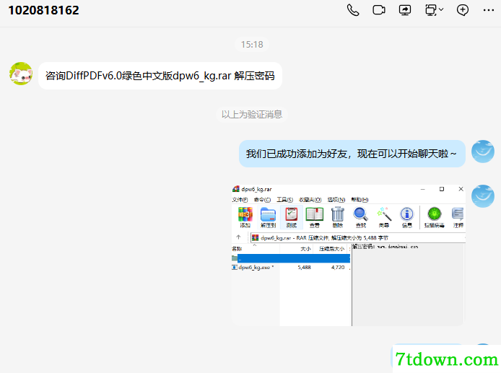The width and height of the screenshot is (501, 373).
Task: Click the WinRAR title bar icon in the image
Action: click(236, 189)
